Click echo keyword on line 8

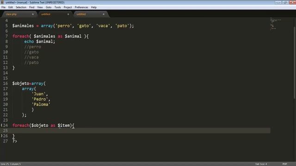click(29, 41)
